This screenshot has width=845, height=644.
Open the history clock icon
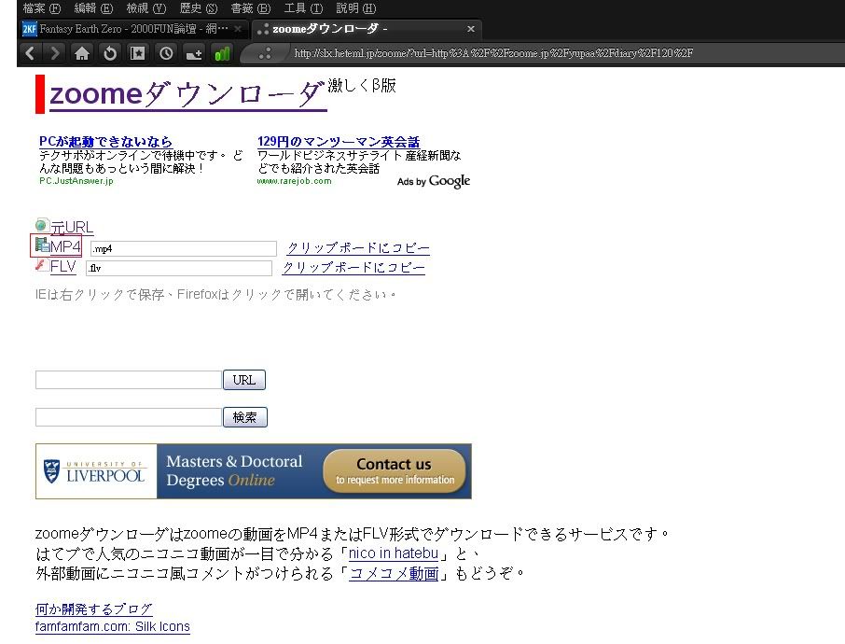click(166, 53)
